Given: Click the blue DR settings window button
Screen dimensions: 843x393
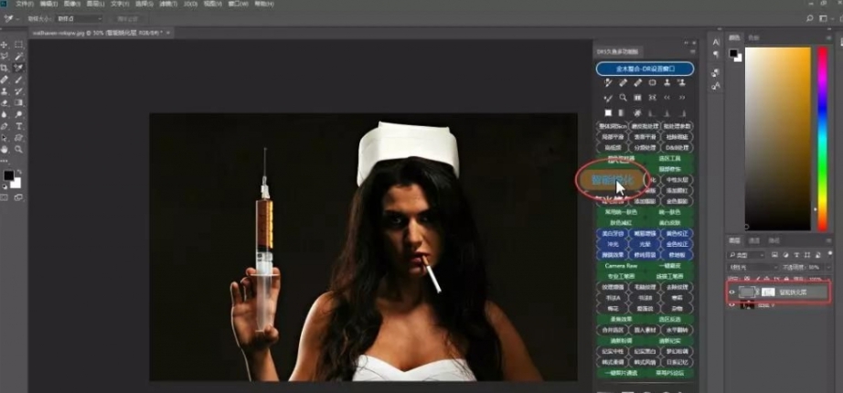Looking at the screenshot, I should (645, 69).
